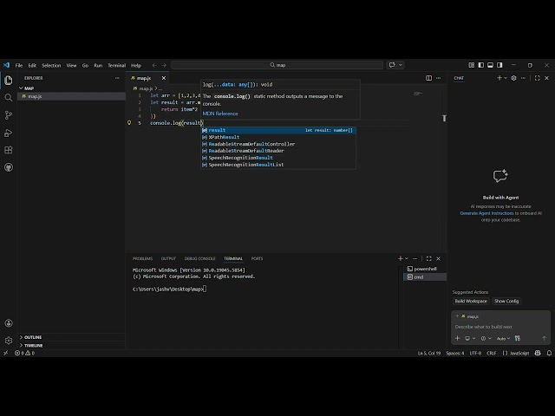The image size is (555, 416).
Task: Click Add Context plus at bottom of chat input
Action: [457, 338]
